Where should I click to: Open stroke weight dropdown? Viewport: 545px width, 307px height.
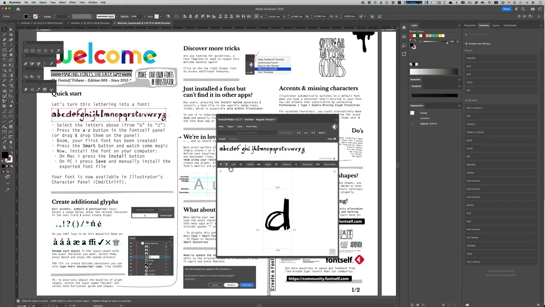(x=68, y=16)
